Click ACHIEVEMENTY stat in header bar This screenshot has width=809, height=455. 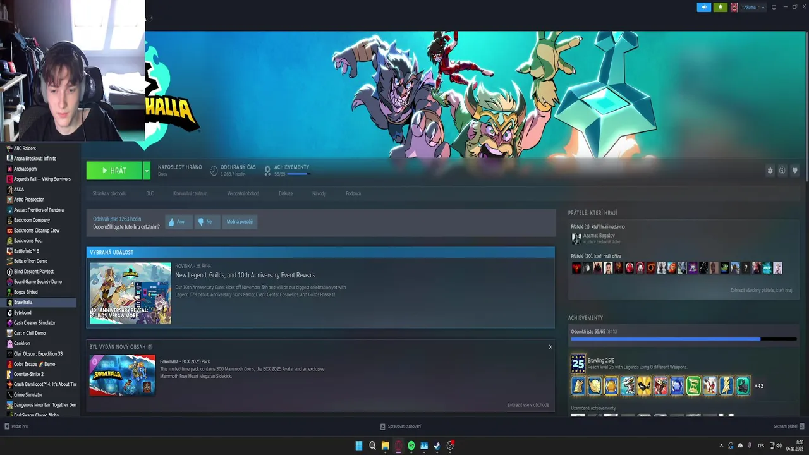287,170
